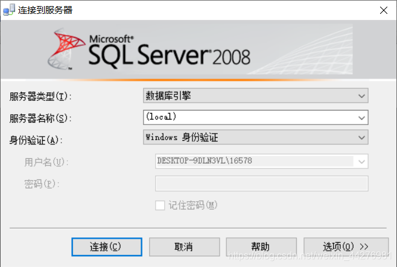Open help via 帮助 button
The height and width of the screenshot is (267, 397).
(x=261, y=246)
